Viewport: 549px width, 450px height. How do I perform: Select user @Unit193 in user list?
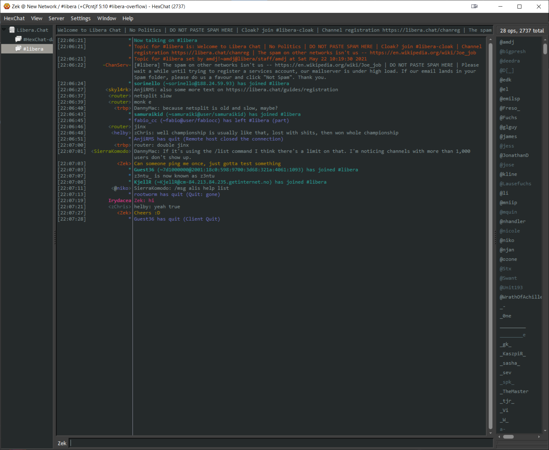tap(518, 288)
